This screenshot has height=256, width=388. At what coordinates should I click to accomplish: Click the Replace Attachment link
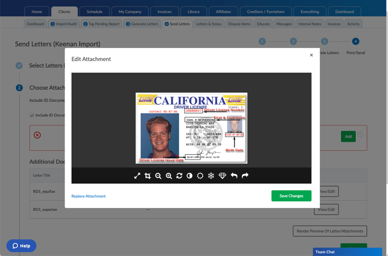click(88, 196)
